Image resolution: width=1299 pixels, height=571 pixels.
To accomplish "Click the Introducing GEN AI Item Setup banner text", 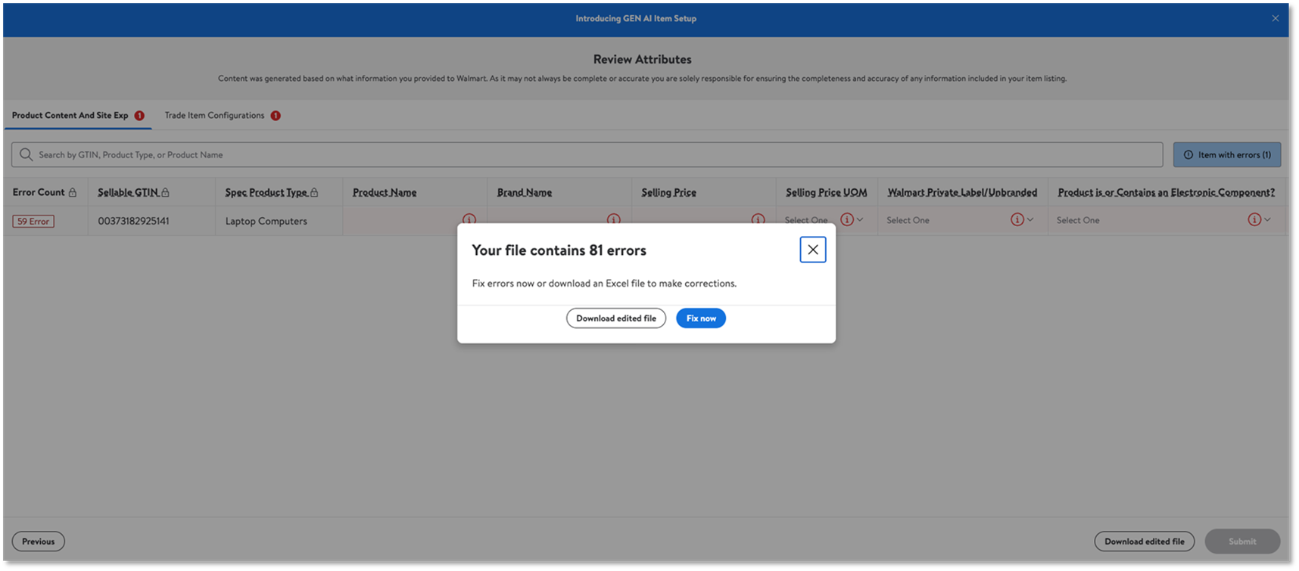I will (636, 18).
